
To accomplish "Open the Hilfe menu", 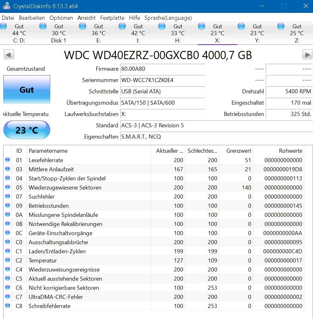I will tap(134, 18).
